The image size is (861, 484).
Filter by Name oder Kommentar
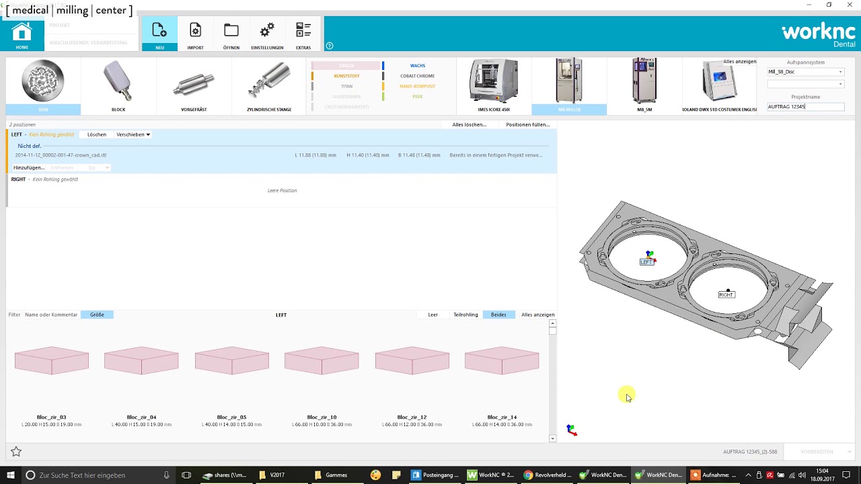51,315
